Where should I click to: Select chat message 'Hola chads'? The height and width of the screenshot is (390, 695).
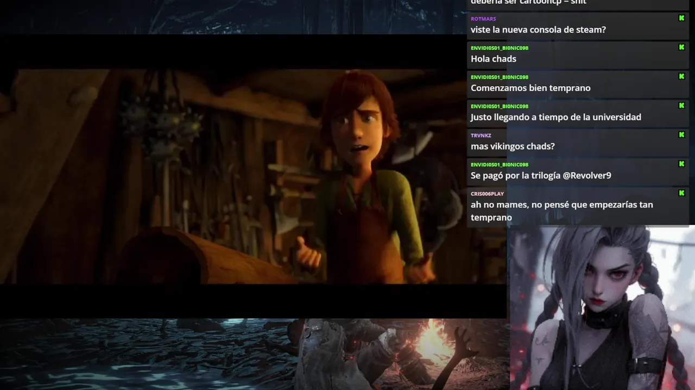(x=494, y=59)
